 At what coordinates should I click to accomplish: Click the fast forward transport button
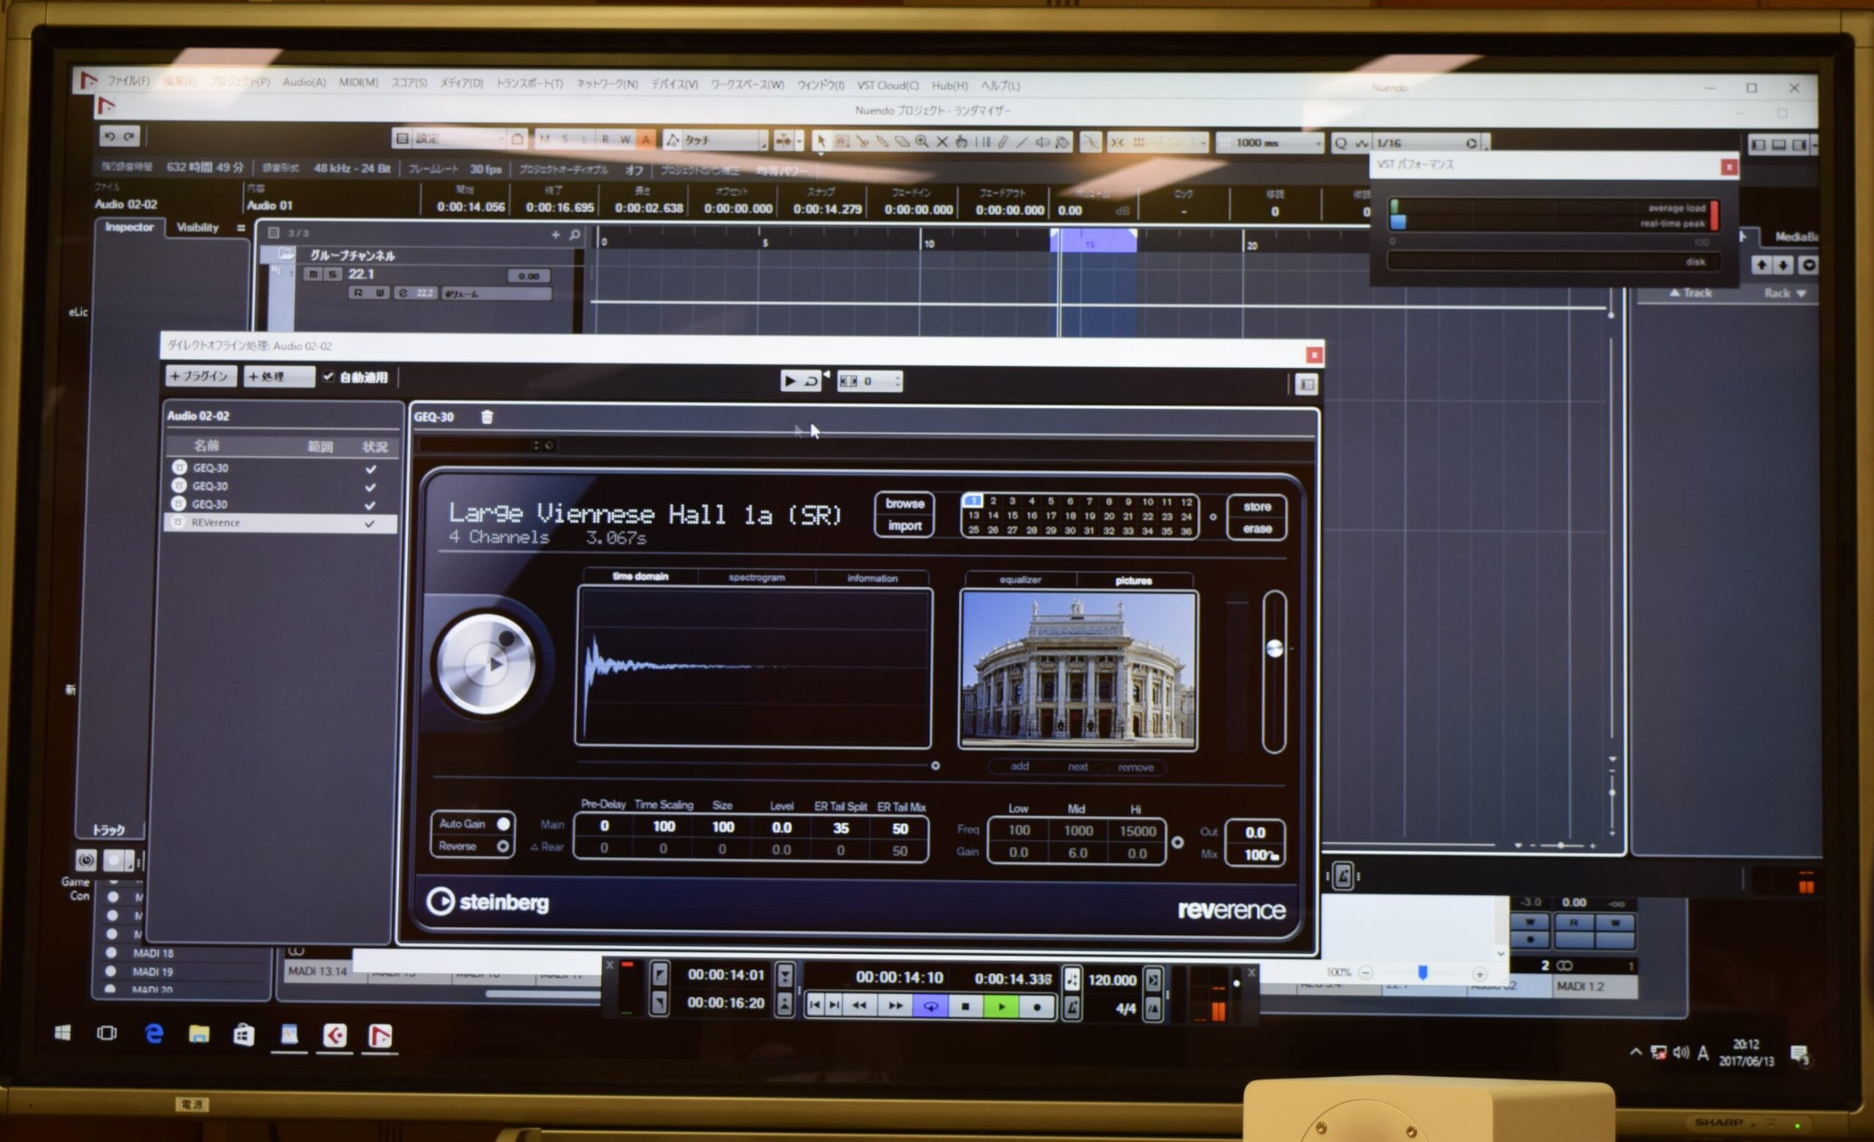pyautogui.click(x=895, y=1005)
